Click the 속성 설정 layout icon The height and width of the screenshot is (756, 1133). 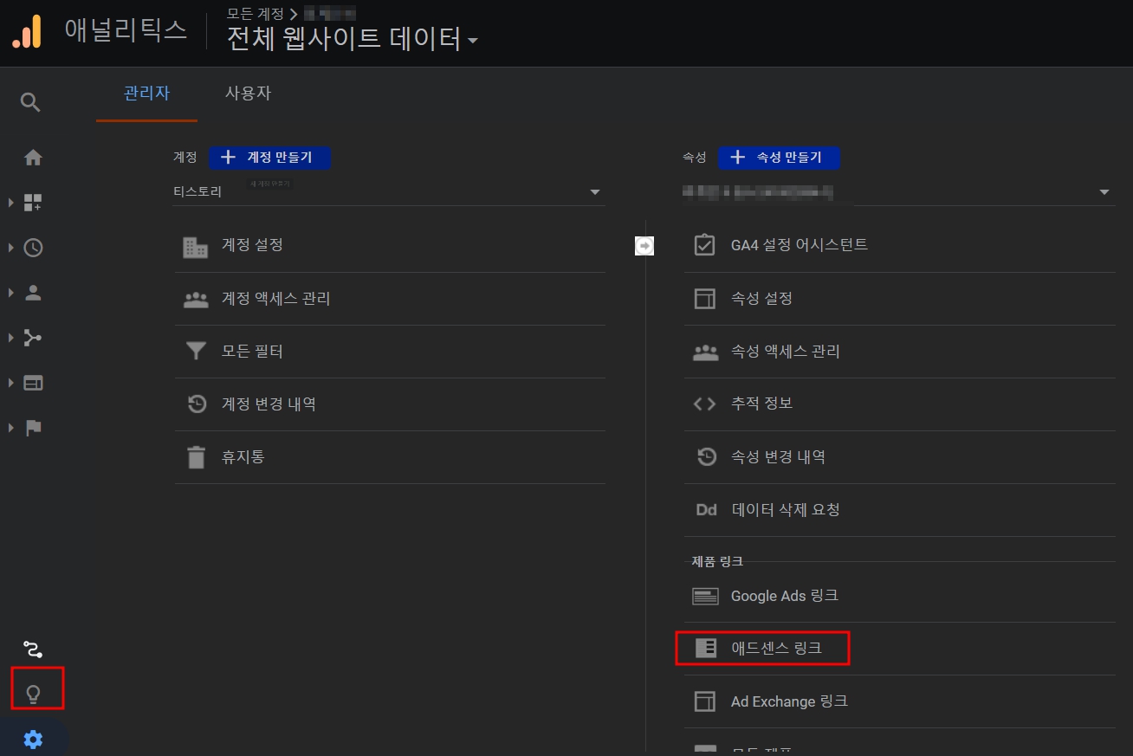click(705, 299)
